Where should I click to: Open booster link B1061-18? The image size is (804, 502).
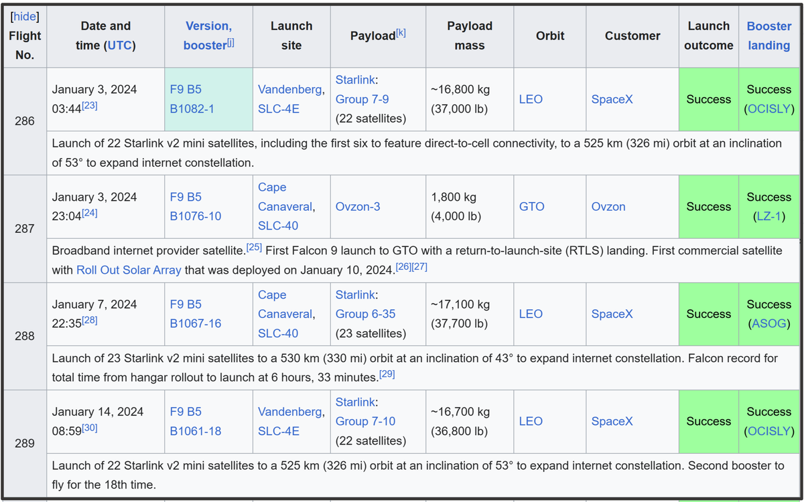click(195, 431)
